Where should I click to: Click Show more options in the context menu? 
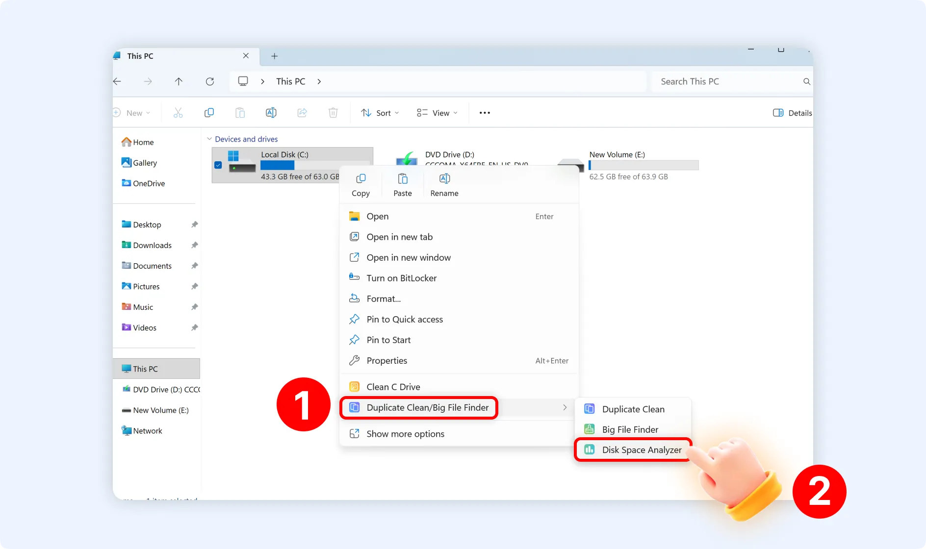point(406,433)
